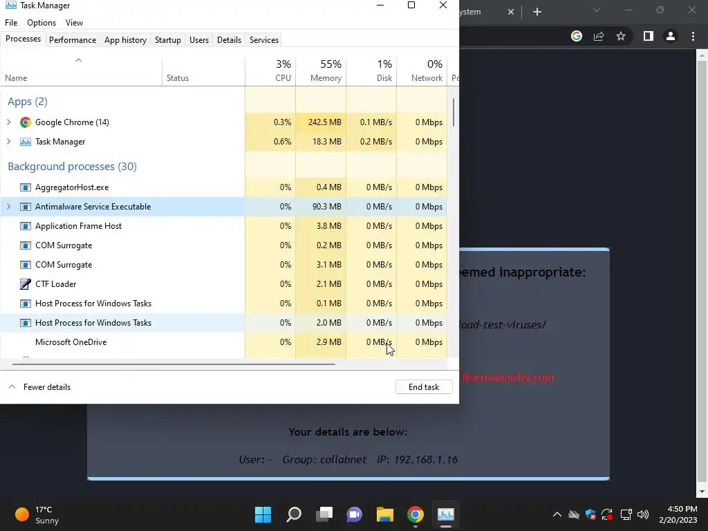
Task: Bookmark this tab with the star icon
Action: pos(621,36)
